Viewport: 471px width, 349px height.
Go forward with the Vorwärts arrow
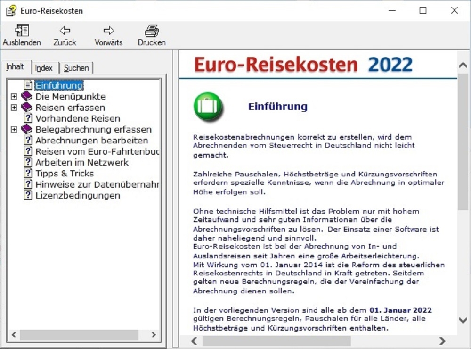108,30
